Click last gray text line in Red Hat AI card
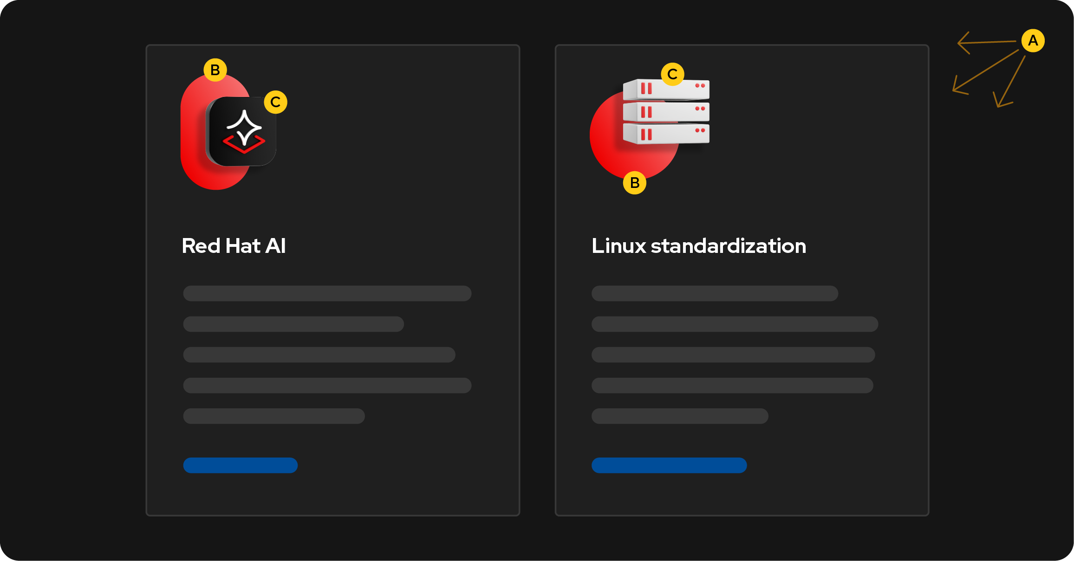1074x561 pixels. point(273,416)
